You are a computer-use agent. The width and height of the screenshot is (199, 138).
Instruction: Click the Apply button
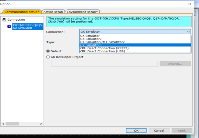pos(182,131)
